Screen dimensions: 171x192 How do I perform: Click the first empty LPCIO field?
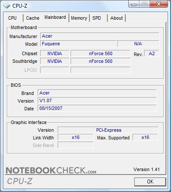point(55,70)
